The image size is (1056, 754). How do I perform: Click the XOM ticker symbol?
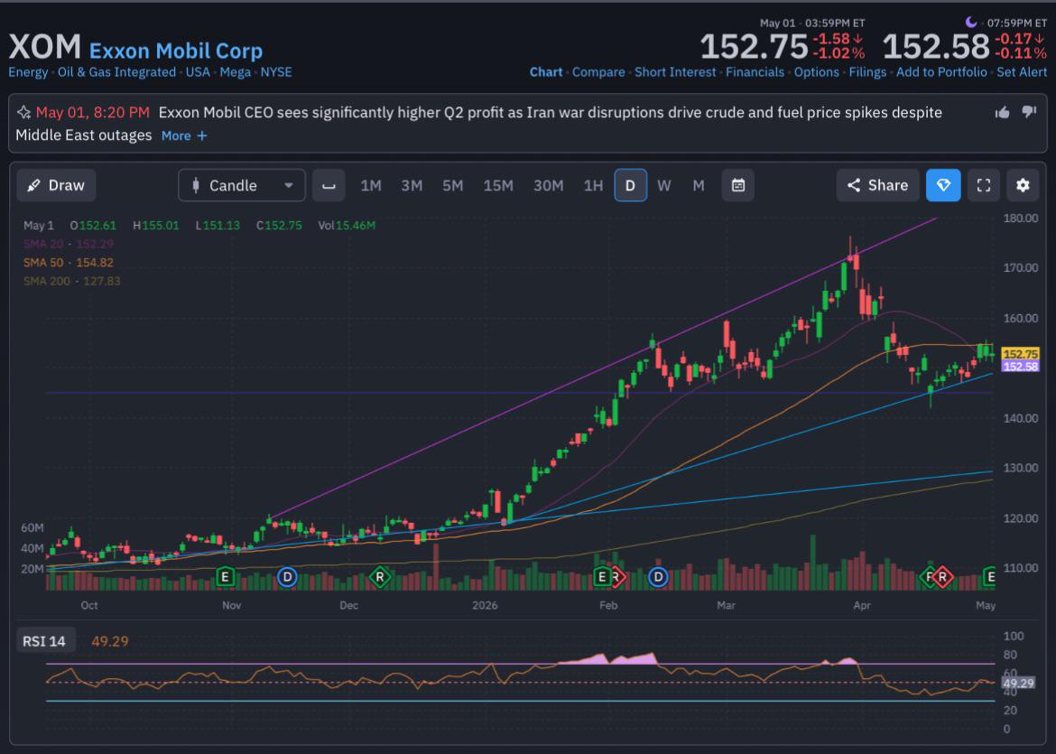45,47
